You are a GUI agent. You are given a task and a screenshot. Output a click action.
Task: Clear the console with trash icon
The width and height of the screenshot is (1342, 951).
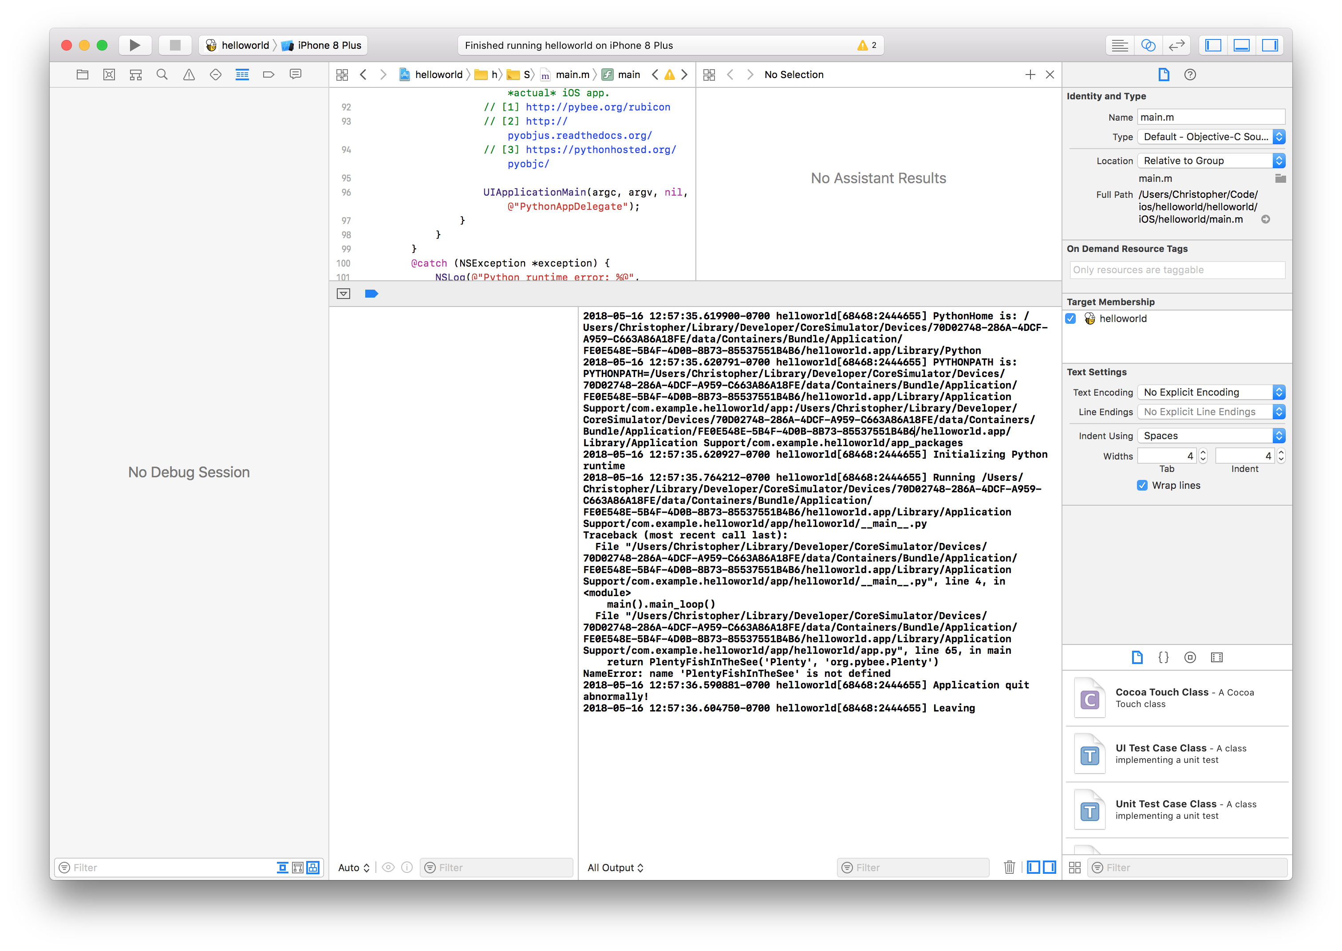point(1009,867)
